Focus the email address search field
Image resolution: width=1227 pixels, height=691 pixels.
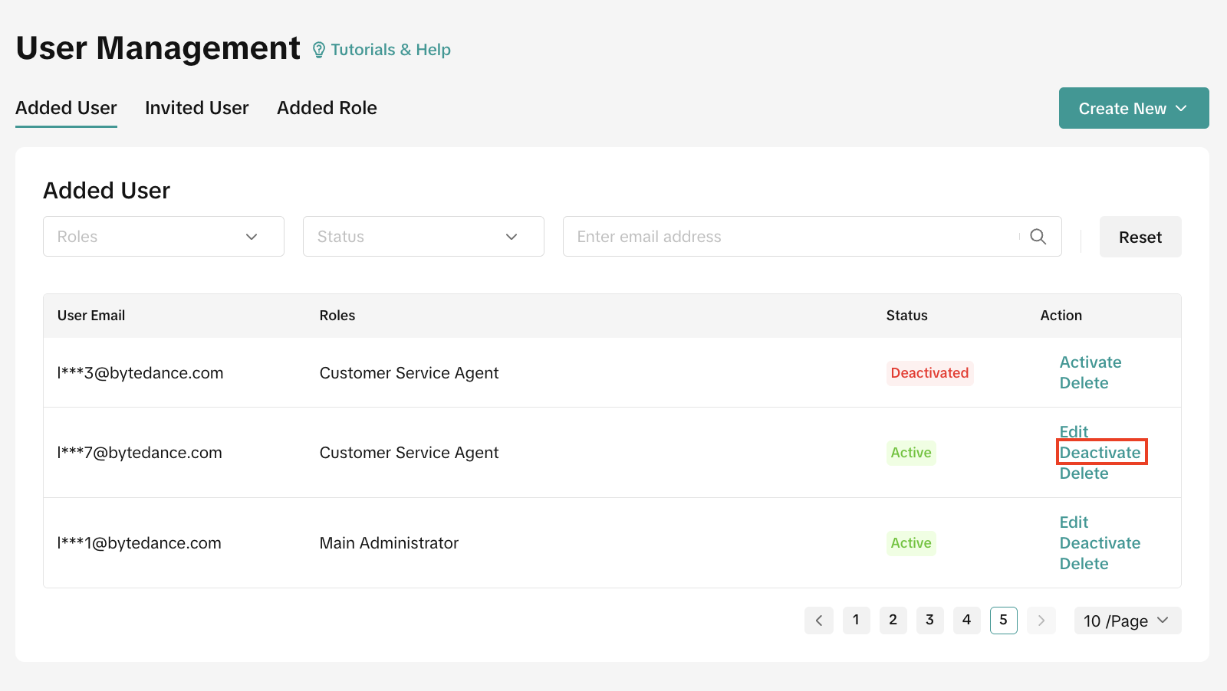click(790, 237)
